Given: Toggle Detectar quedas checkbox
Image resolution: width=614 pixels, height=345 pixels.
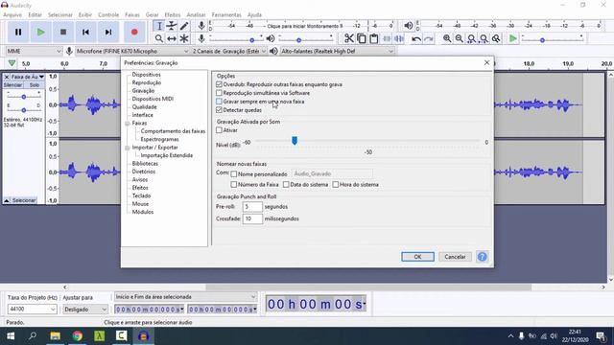Looking at the screenshot, I should (219, 110).
